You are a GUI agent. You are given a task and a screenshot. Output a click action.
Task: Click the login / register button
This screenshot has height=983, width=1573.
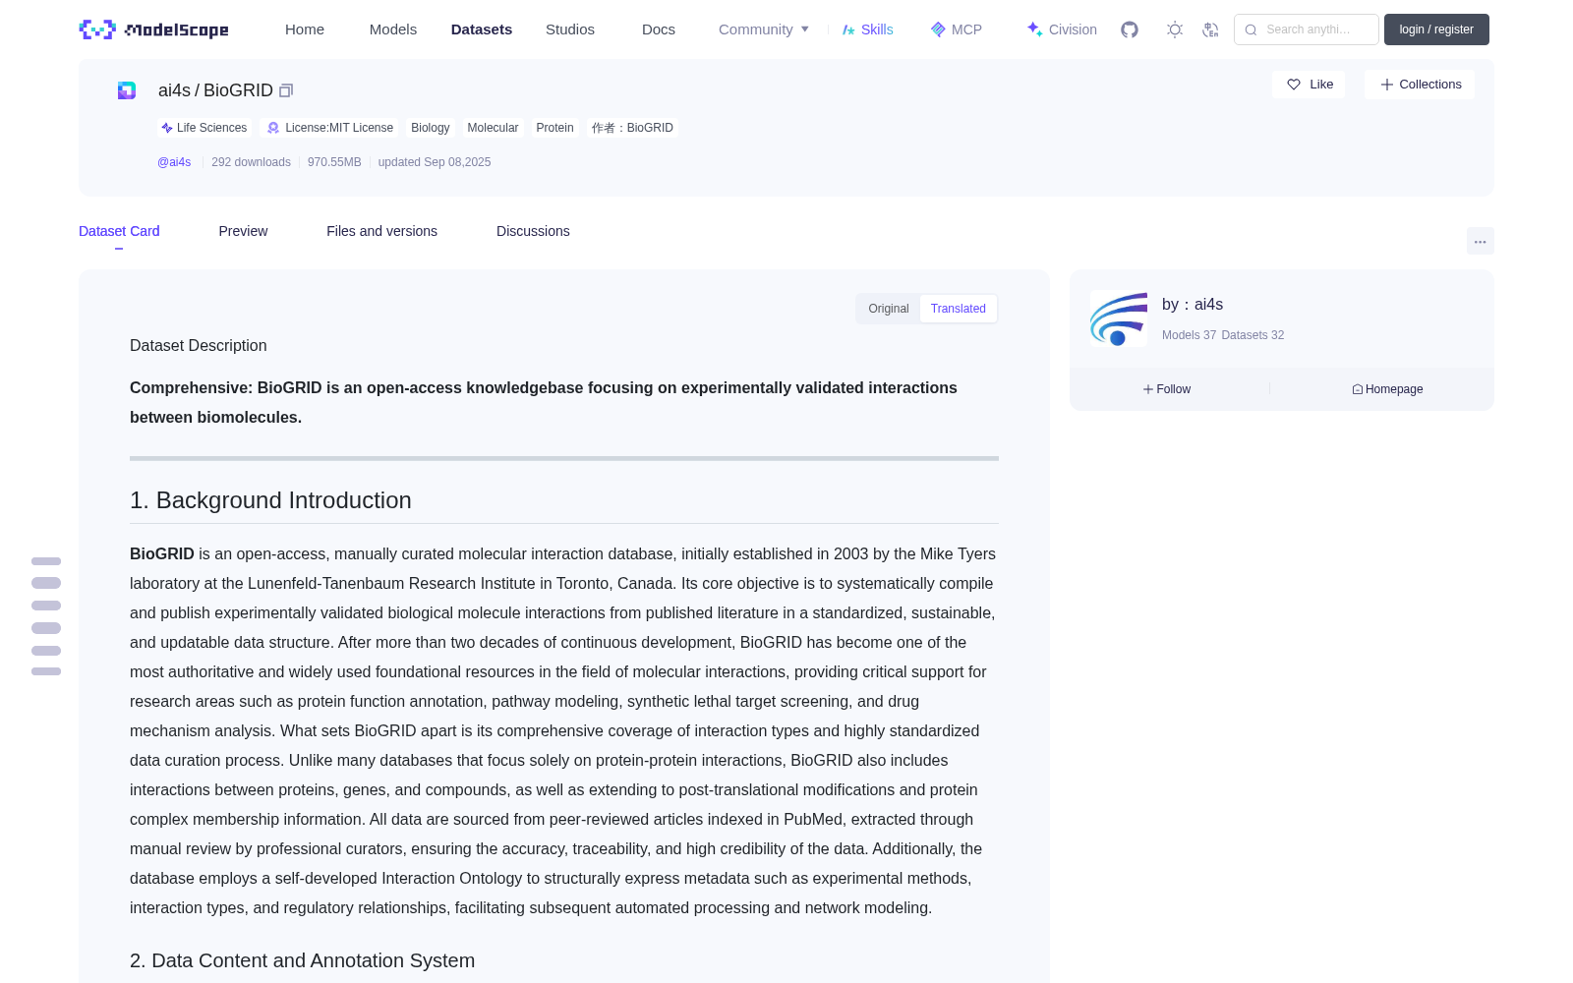[1436, 29]
